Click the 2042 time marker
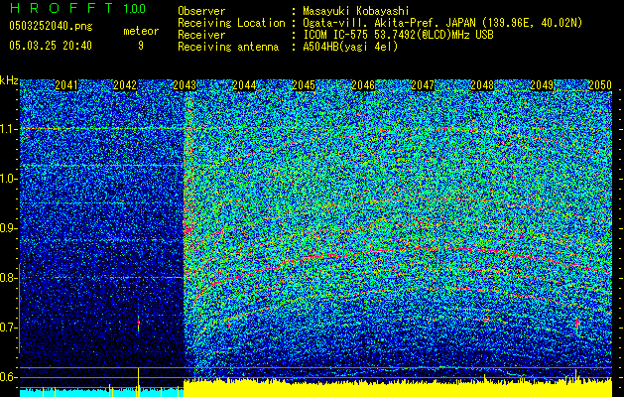The image size is (624, 397). (125, 85)
